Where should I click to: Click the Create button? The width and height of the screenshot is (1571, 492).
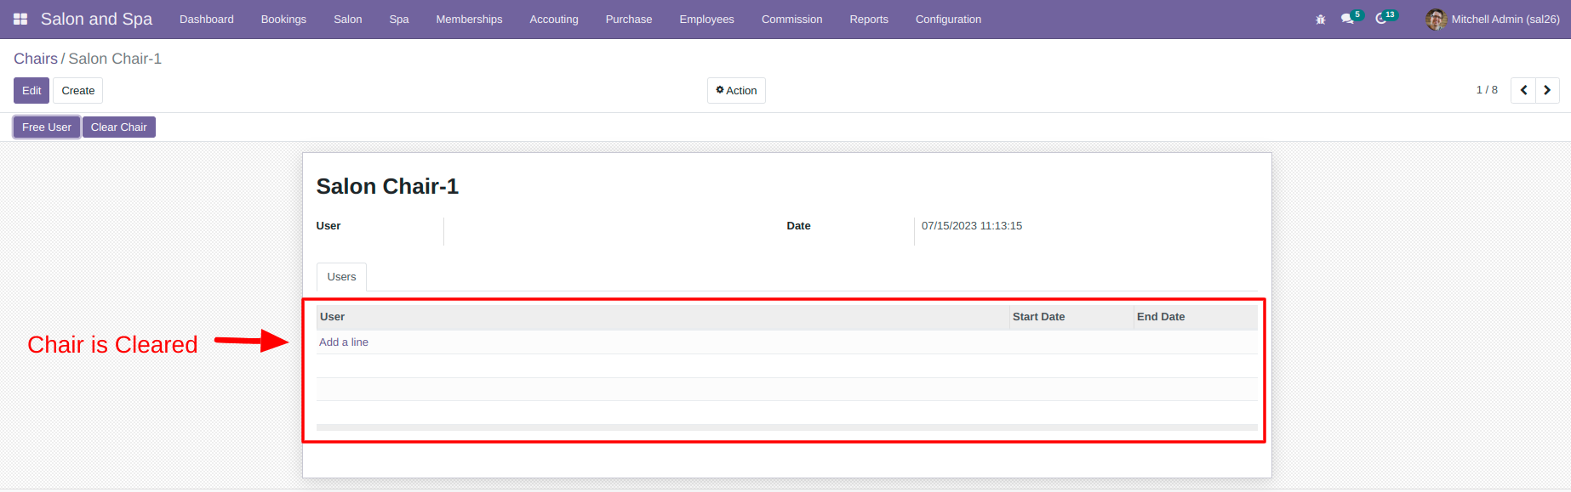pos(78,91)
